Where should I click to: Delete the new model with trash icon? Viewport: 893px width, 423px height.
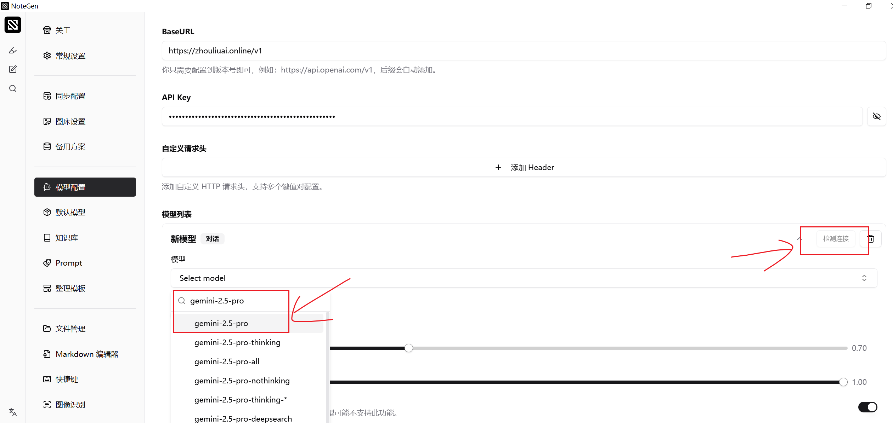(871, 239)
